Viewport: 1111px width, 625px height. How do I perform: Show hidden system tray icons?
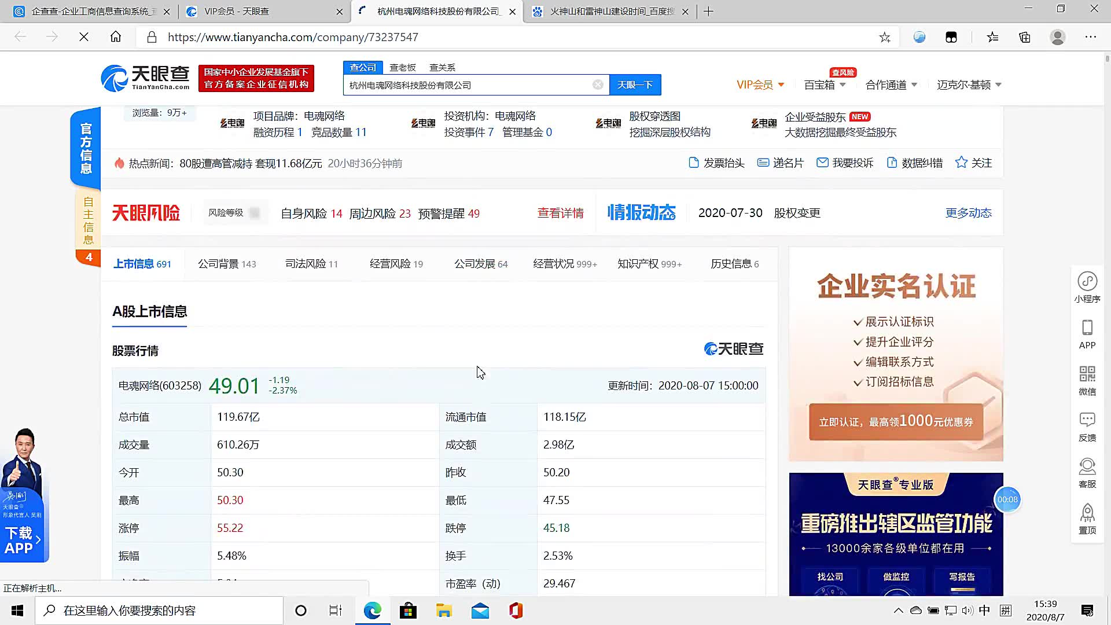[898, 611]
